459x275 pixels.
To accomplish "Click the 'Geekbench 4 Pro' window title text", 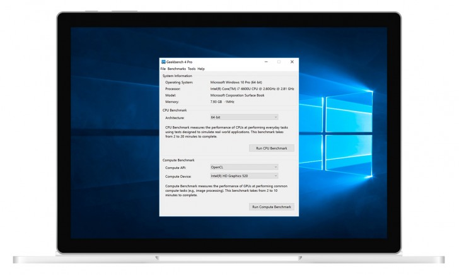I will point(180,62).
